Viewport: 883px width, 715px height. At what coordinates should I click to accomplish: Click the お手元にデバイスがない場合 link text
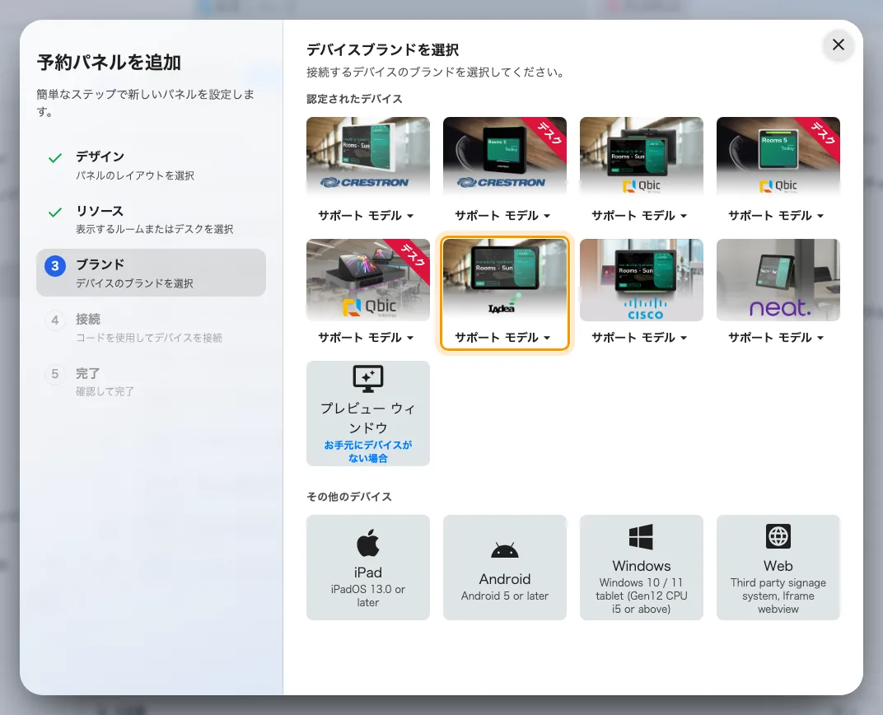point(367,451)
